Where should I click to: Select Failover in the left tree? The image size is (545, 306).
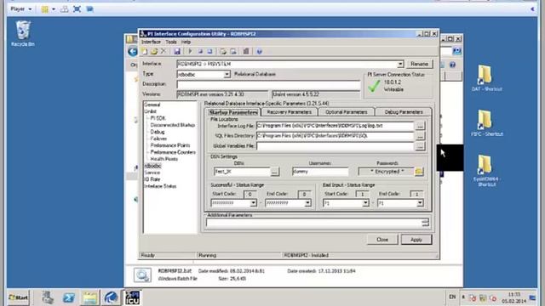point(158,139)
